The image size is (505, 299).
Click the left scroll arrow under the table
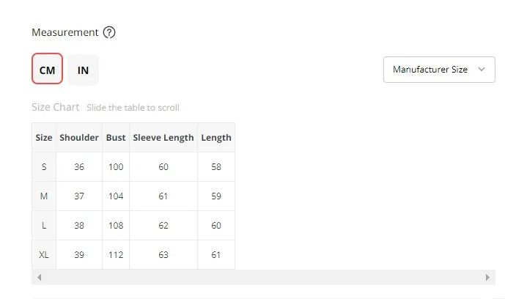(39, 278)
